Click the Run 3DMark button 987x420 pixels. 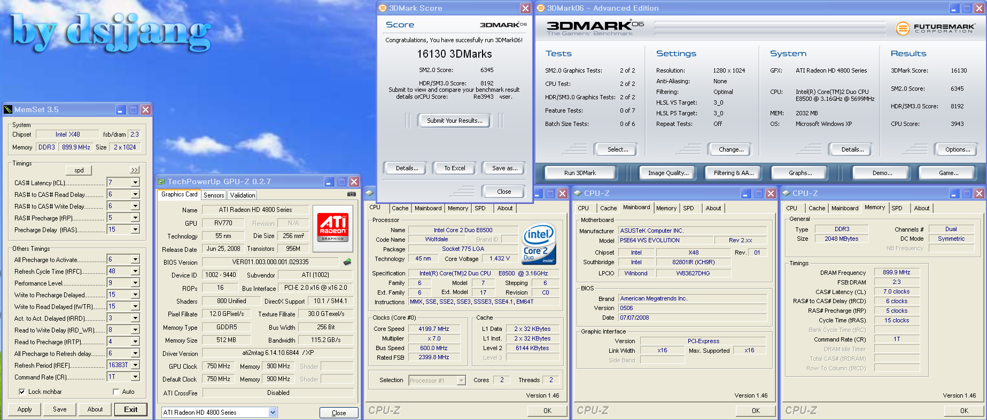click(x=580, y=173)
